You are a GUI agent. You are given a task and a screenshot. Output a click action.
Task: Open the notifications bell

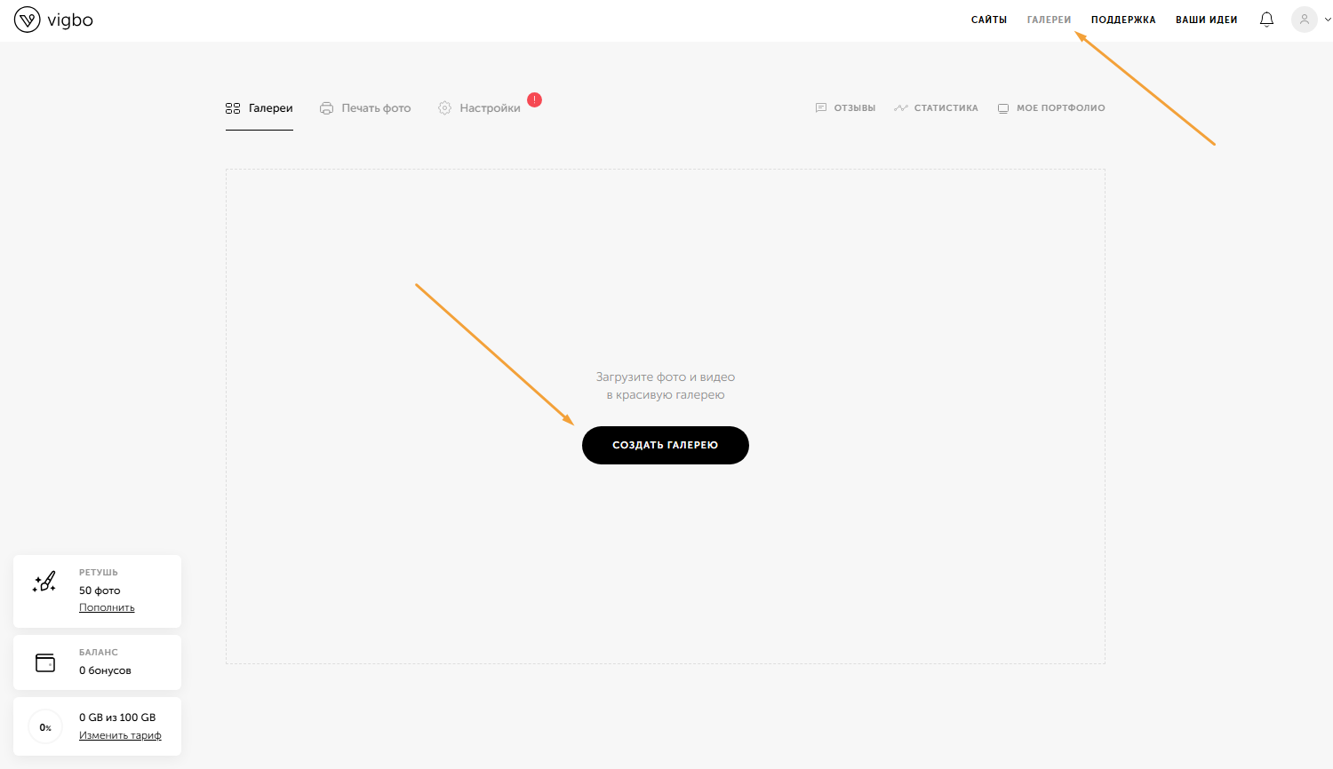coord(1266,20)
